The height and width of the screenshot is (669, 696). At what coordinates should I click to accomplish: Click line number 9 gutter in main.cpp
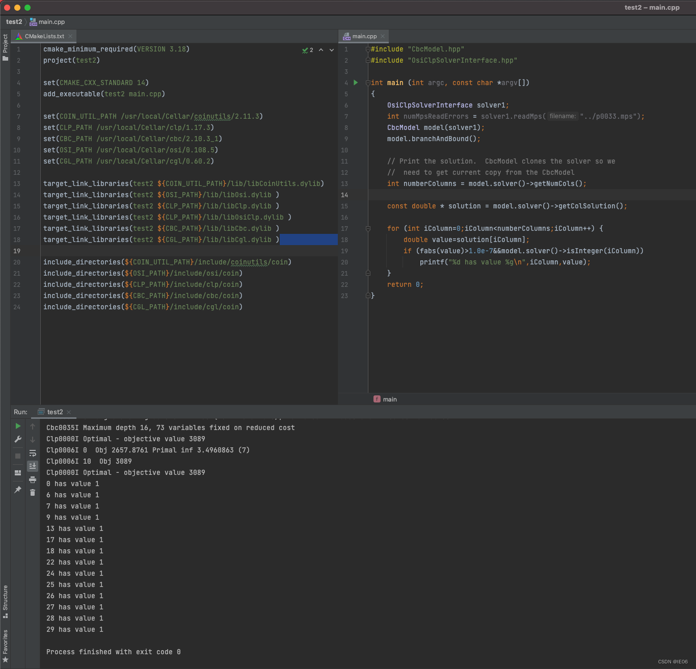point(346,139)
